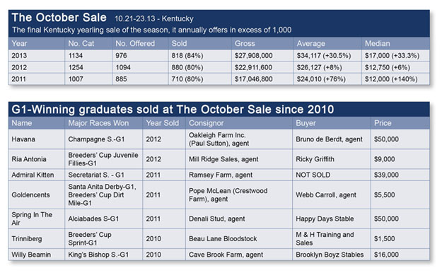Image resolution: width=442 pixels, height=273 pixels.
Task: Select the Ria Antonia row name
Action: click(x=29, y=159)
